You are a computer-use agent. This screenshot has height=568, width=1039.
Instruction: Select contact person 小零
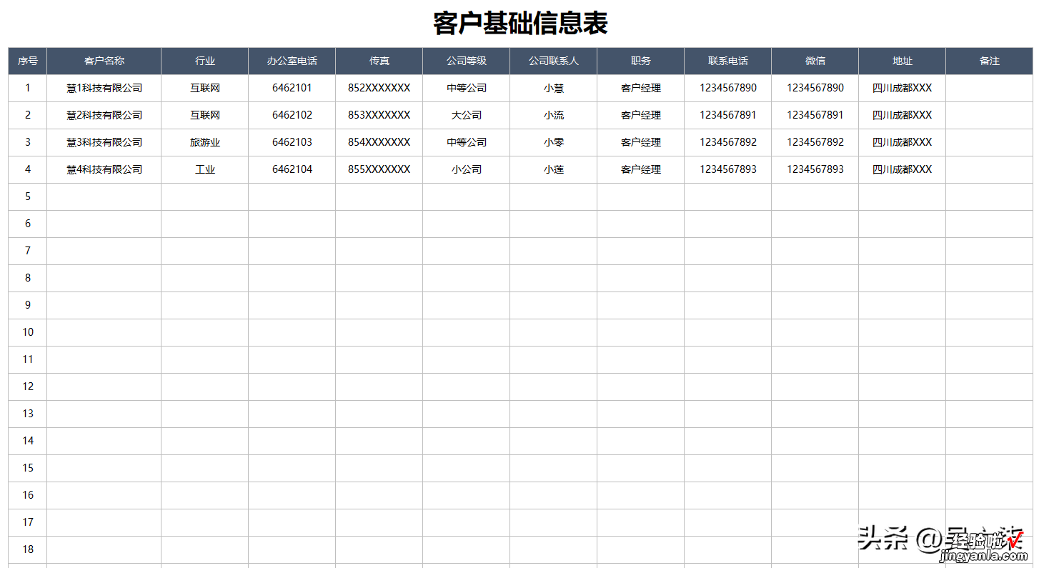pyautogui.click(x=554, y=142)
